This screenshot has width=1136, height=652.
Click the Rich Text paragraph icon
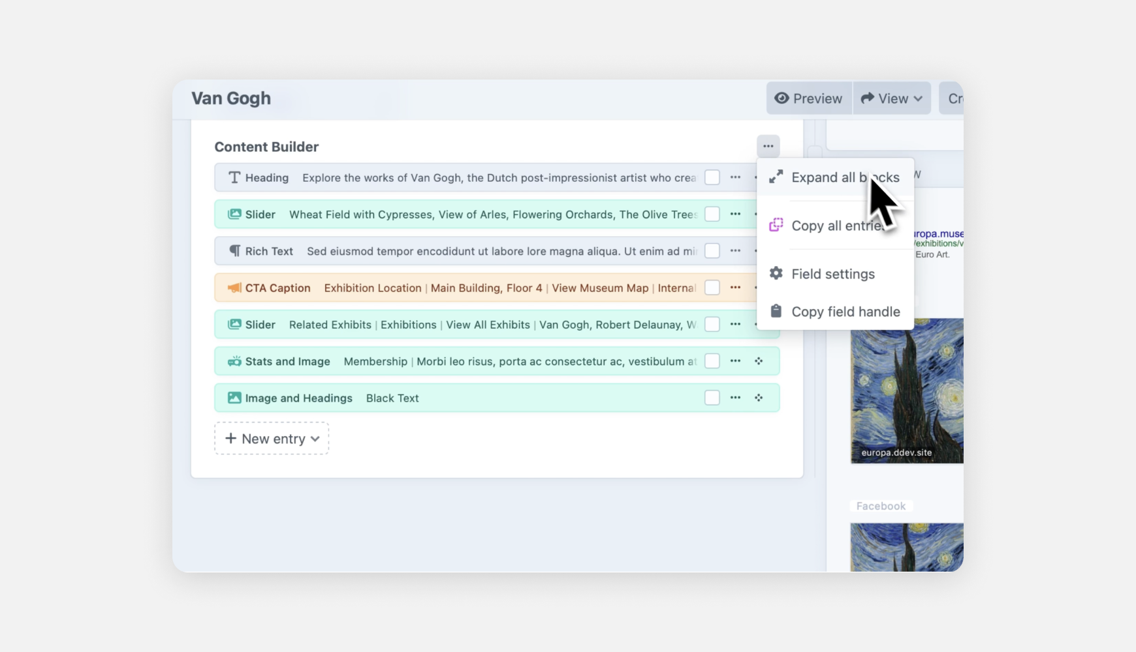click(x=234, y=251)
